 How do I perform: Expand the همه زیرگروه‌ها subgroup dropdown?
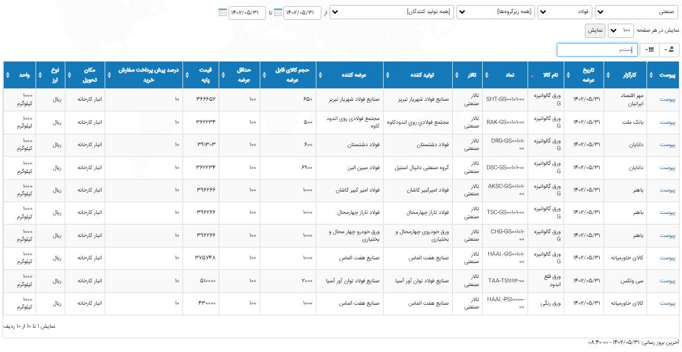(x=495, y=12)
